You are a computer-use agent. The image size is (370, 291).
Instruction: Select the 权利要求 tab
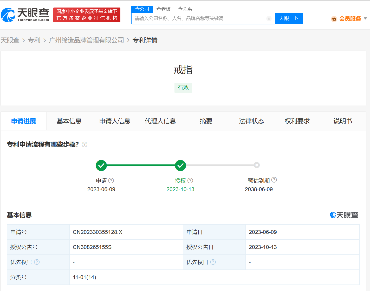point(297,121)
